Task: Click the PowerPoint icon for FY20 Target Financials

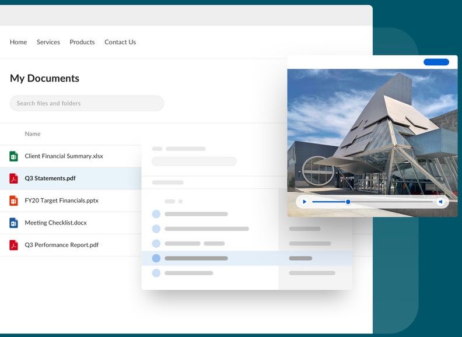Action: pyautogui.click(x=13, y=201)
